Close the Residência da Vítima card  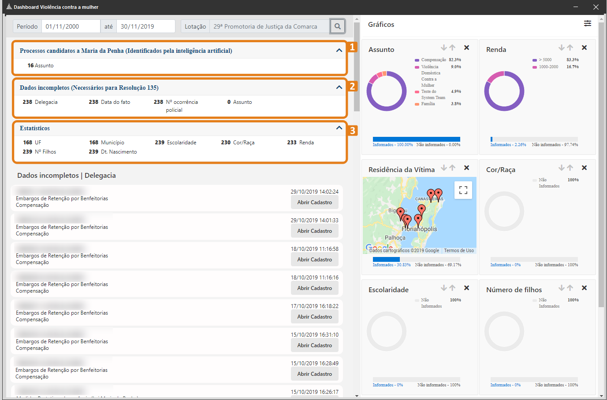click(467, 168)
